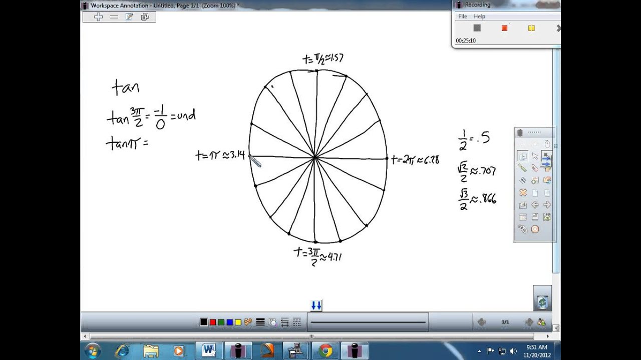Open Windows Explorer folder from taskbar
Viewport: 641px width, 360px height.
click(151, 350)
